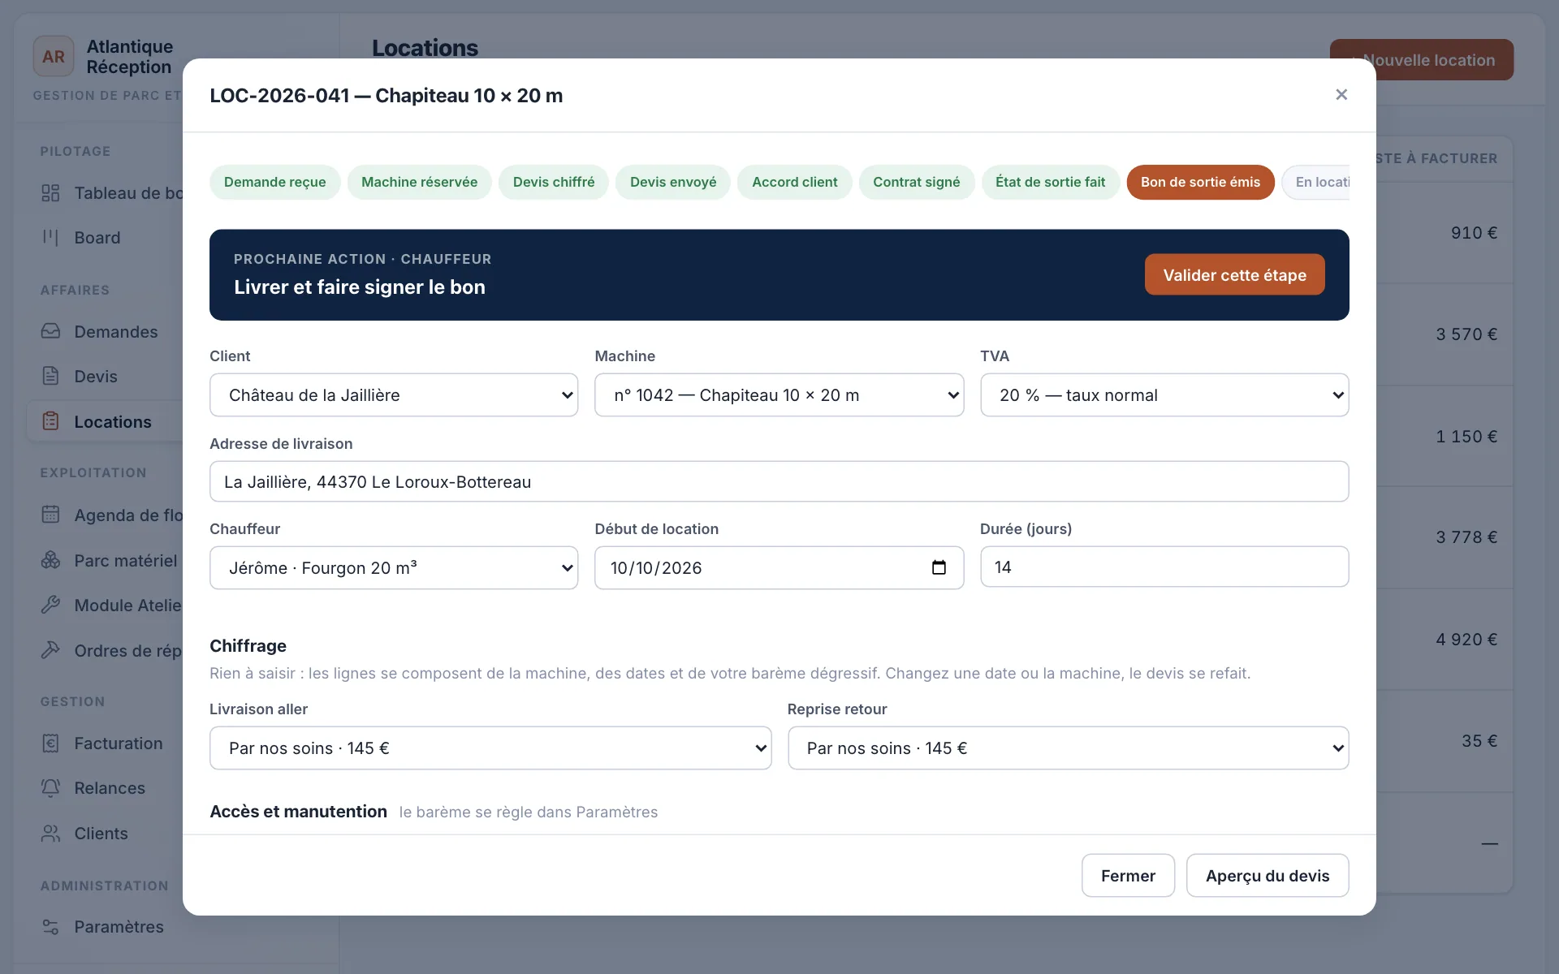Image resolution: width=1559 pixels, height=974 pixels.
Task: Select the Demande reçue step
Action: click(x=275, y=182)
